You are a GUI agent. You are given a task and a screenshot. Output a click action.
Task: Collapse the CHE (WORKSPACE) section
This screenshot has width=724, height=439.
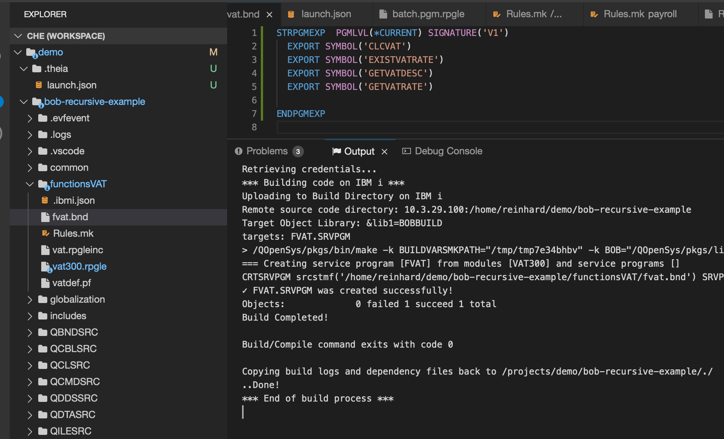18,36
